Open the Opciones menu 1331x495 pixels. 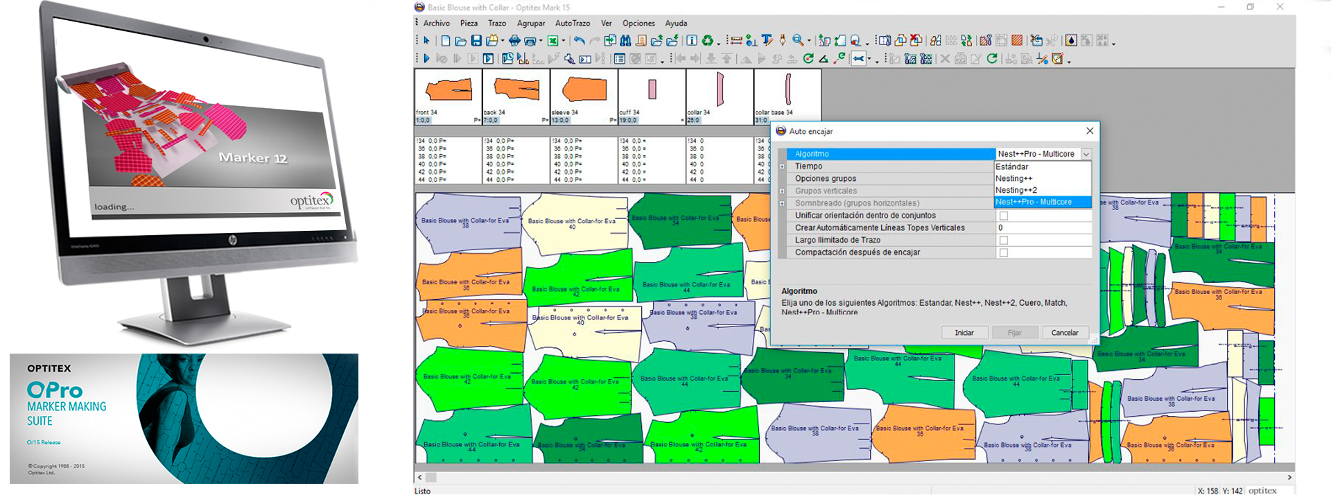638,23
